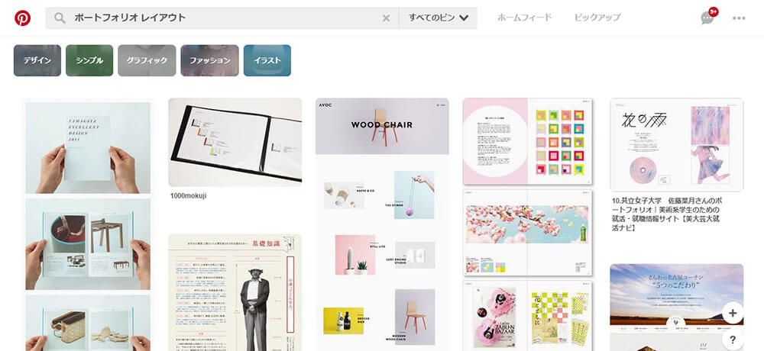Open the Bazaar poster collage spread
The height and width of the screenshot is (351, 764).
528,315
